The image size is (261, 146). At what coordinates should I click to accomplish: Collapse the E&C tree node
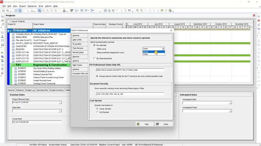[11, 65]
